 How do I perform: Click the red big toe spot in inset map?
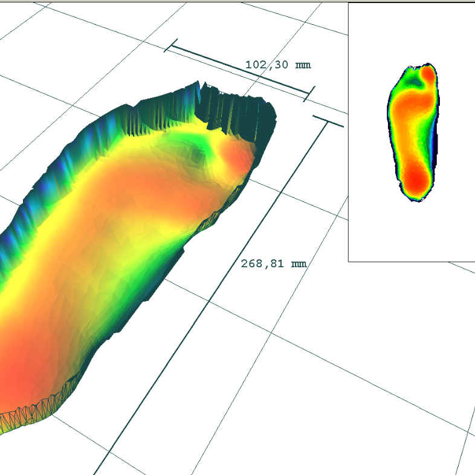point(428,74)
